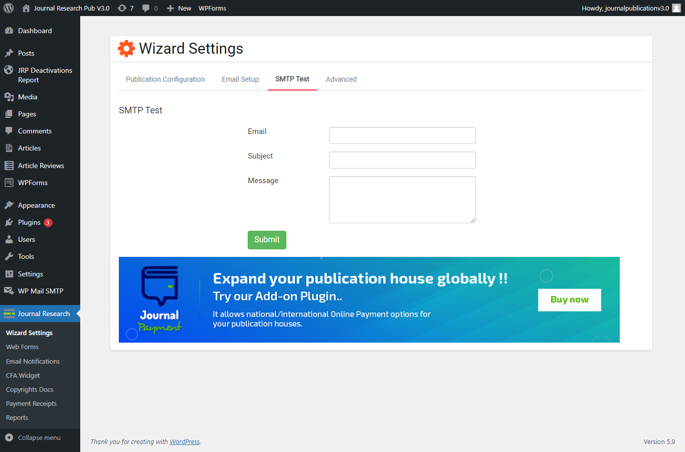Select the Settings sliders icon

point(9,274)
